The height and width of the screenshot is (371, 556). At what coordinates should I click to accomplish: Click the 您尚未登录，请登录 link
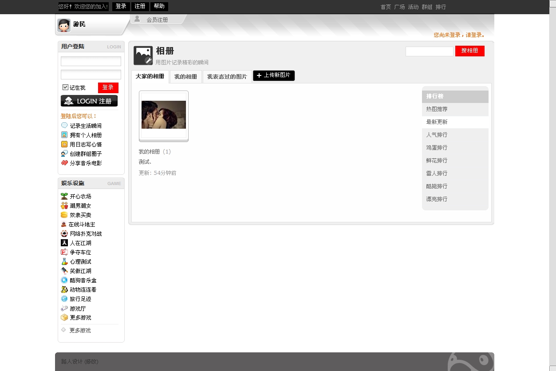[x=459, y=35]
